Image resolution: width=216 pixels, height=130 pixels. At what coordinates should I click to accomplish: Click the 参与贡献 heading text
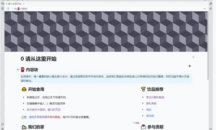tap(155, 127)
